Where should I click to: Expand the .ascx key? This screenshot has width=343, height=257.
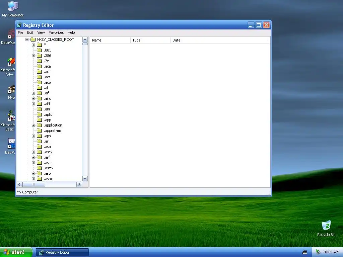click(33, 152)
